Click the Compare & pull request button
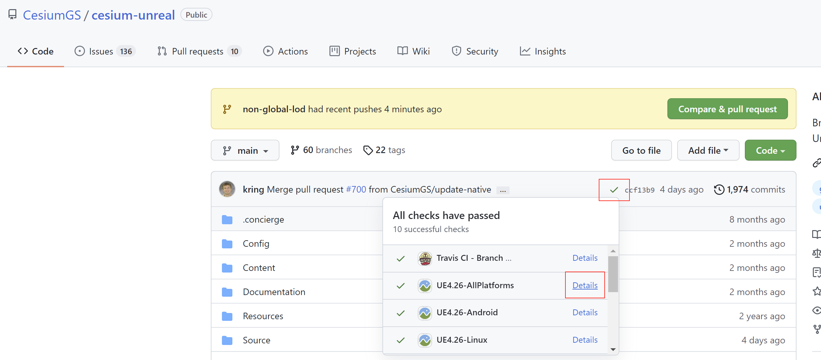The width and height of the screenshot is (821, 360). 727,109
